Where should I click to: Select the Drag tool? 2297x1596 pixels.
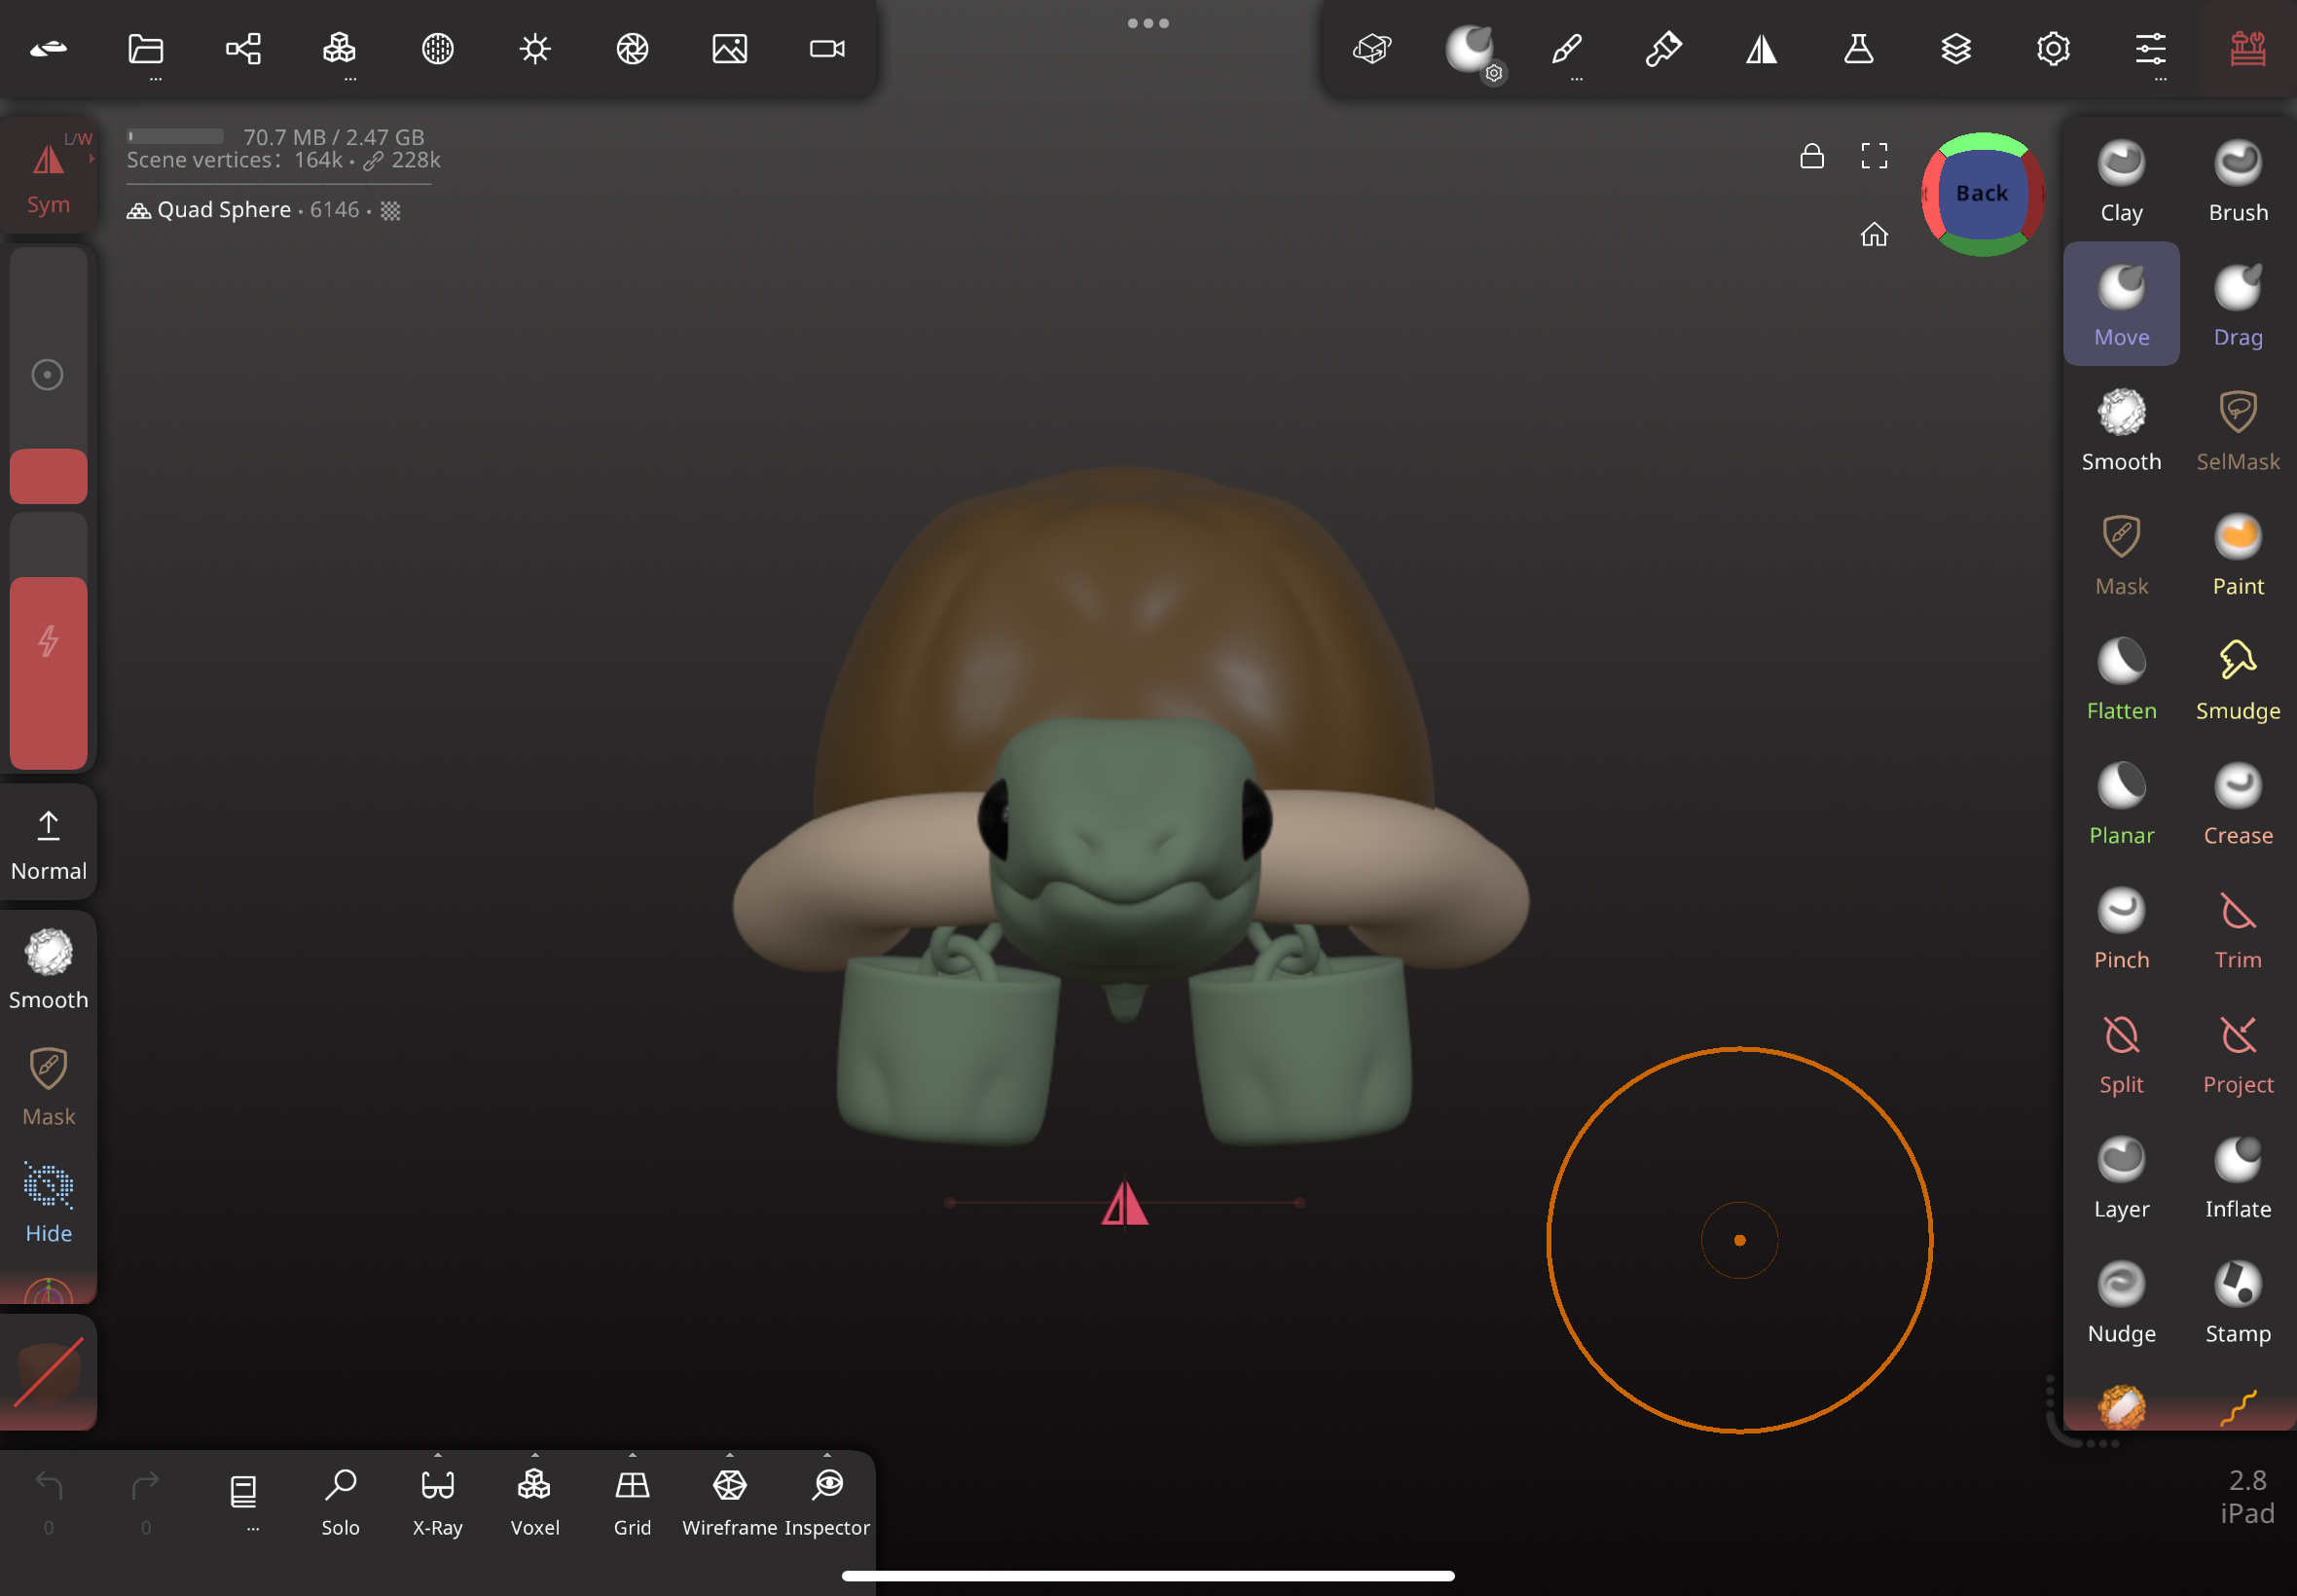[x=2238, y=304]
